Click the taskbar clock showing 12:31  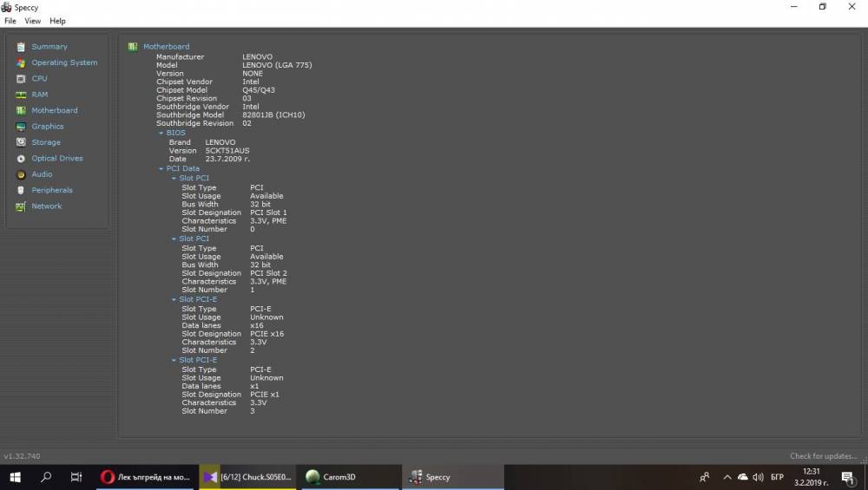[x=811, y=477]
